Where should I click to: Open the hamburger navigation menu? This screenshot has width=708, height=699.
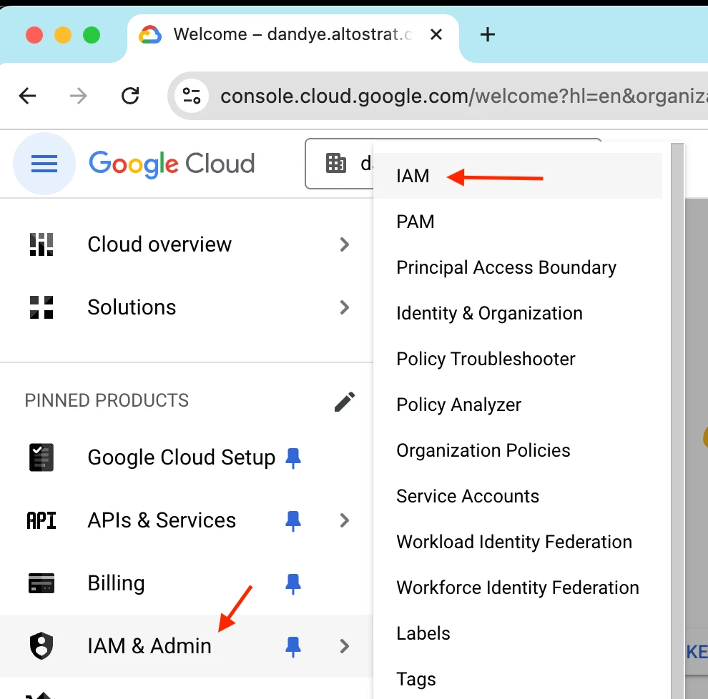(x=44, y=164)
